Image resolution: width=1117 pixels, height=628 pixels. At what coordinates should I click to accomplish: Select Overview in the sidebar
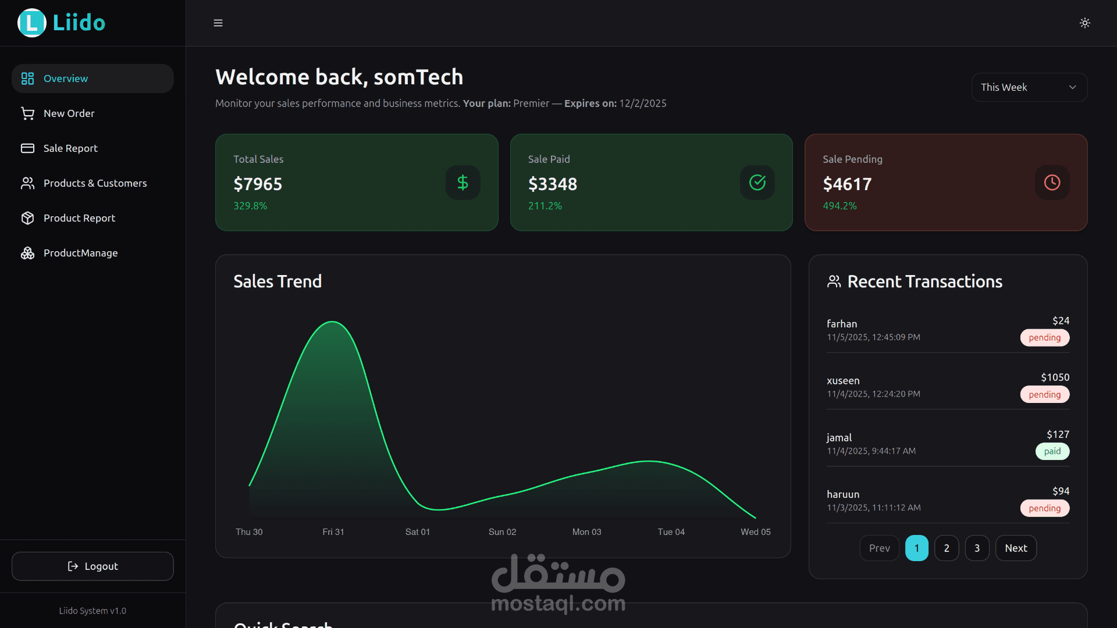pyautogui.click(x=66, y=78)
